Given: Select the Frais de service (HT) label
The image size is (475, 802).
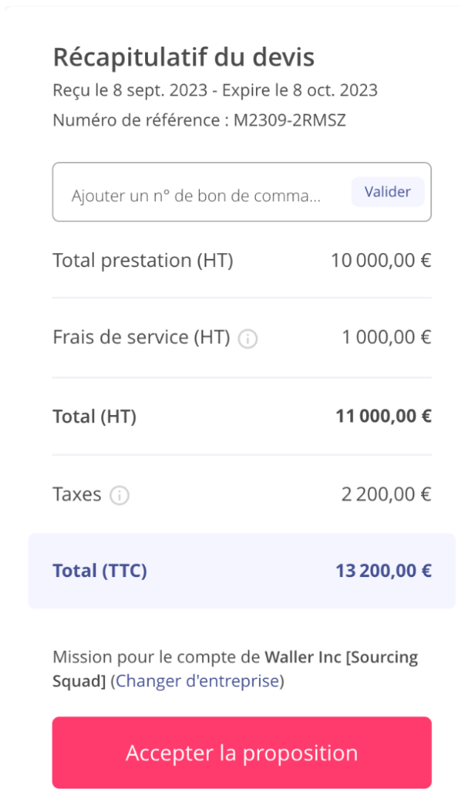Looking at the screenshot, I should point(141,337).
